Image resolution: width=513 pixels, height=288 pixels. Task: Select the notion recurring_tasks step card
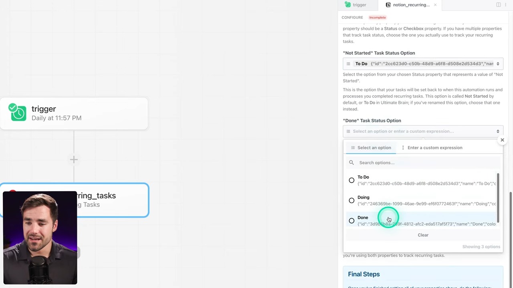112,200
